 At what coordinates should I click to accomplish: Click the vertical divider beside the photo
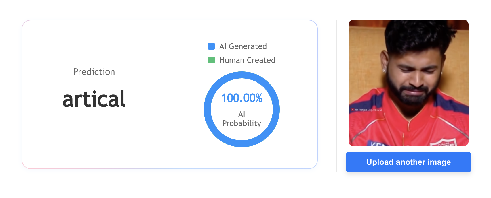point(336,96)
